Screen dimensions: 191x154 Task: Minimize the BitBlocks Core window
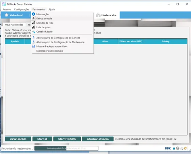[169, 4]
